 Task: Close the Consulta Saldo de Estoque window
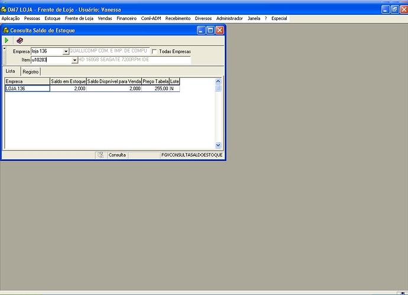(x=219, y=30)
